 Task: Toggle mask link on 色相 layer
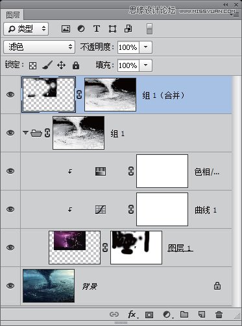point(131,171)
